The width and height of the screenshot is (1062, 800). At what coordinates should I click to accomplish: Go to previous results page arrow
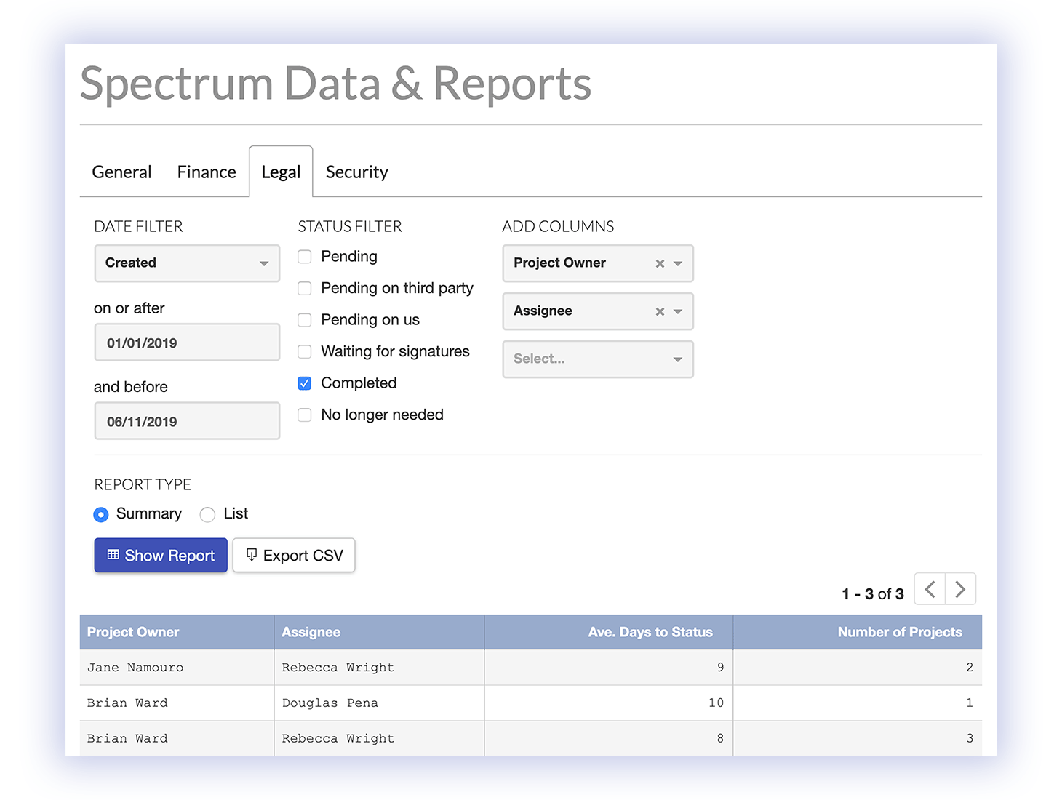click(930, 589)
